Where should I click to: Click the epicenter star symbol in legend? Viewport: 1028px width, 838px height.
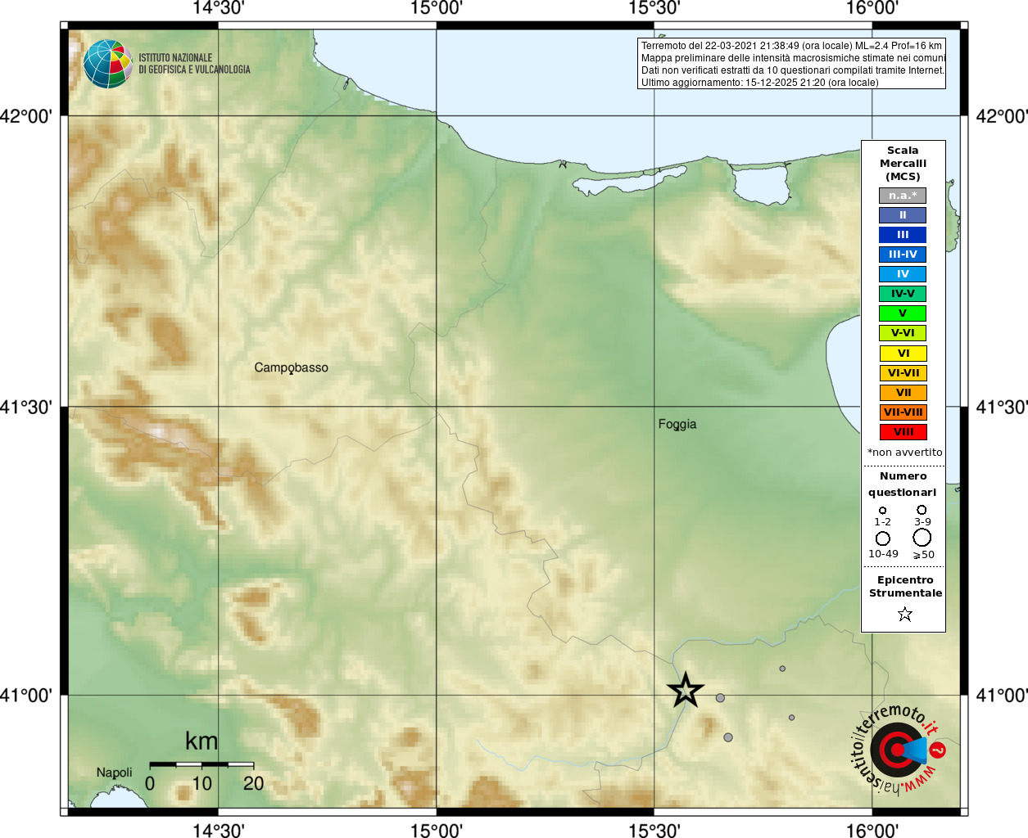tap(905, 614)
